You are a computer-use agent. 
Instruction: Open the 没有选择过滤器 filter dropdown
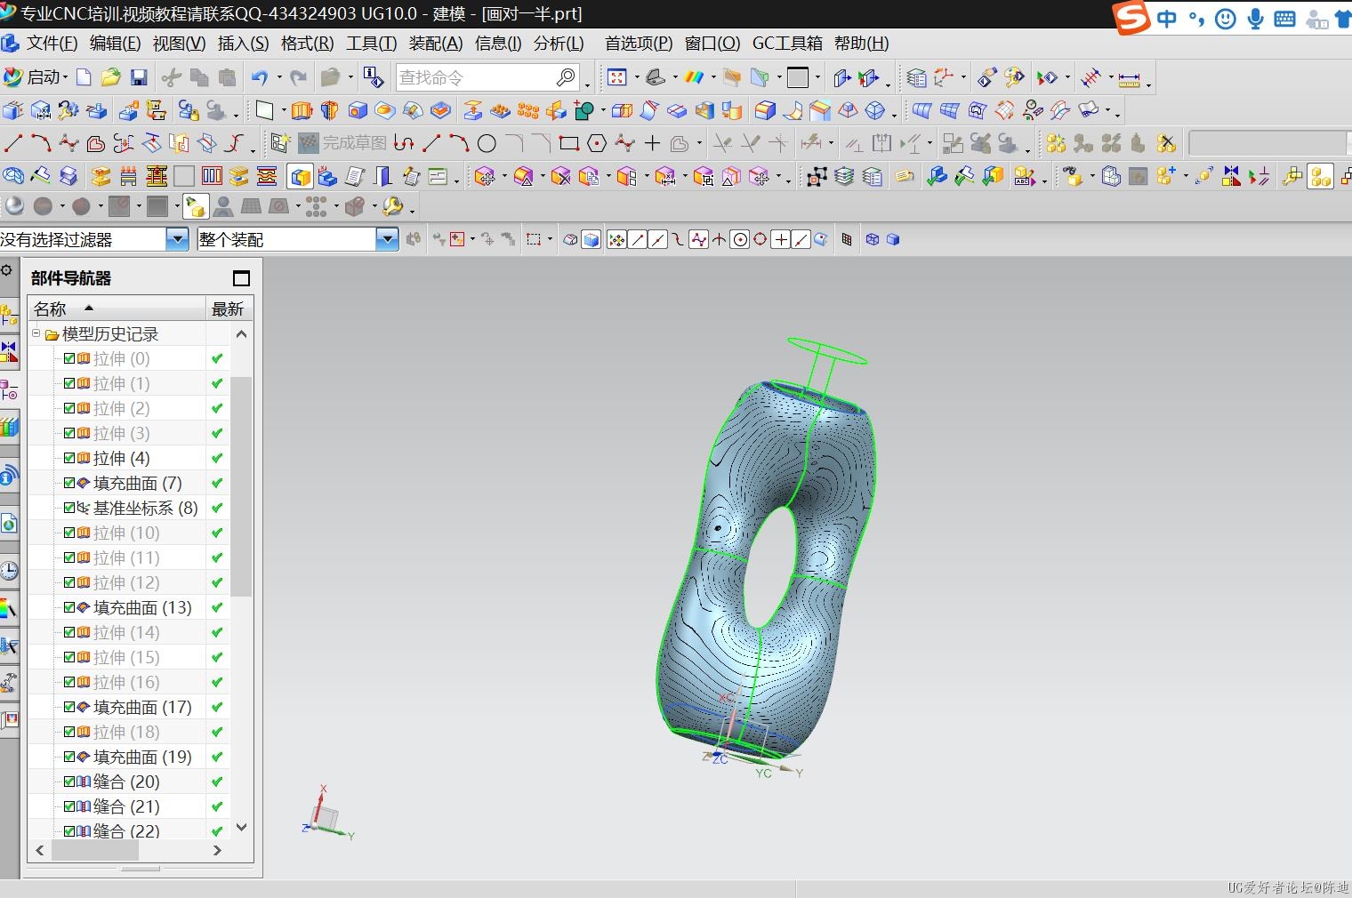click(x=178, y=239)
